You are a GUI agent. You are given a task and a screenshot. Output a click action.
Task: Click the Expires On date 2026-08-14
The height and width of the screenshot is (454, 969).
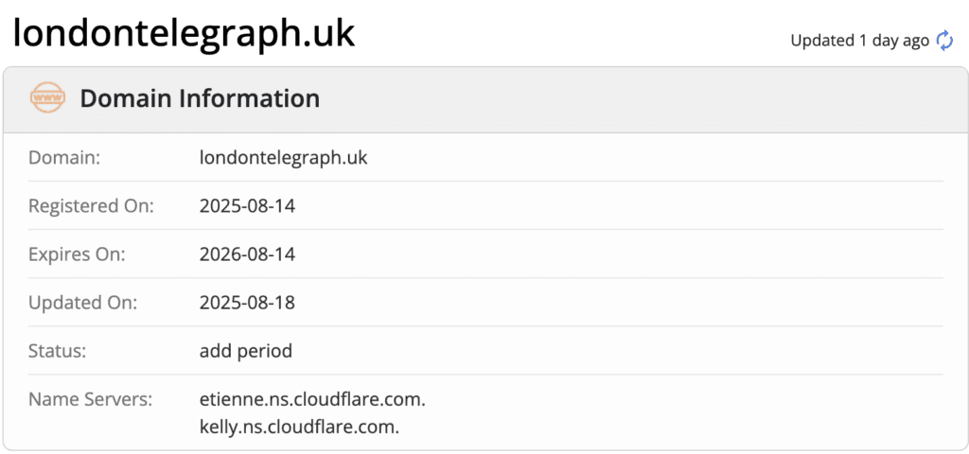pos(247,254)
